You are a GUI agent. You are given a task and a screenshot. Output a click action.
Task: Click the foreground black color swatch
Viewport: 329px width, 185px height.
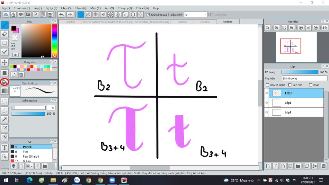pos(14,28)
